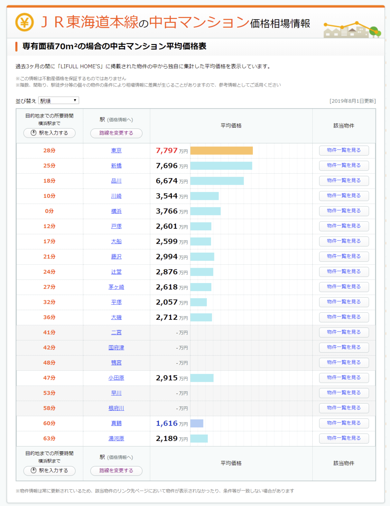Click 物件一覧を見る for 茅ケ崎 row
Screen dimensions: 390x506
[344, 287]
